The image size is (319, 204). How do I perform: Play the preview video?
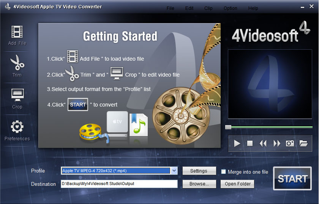(x=237, y=143)
